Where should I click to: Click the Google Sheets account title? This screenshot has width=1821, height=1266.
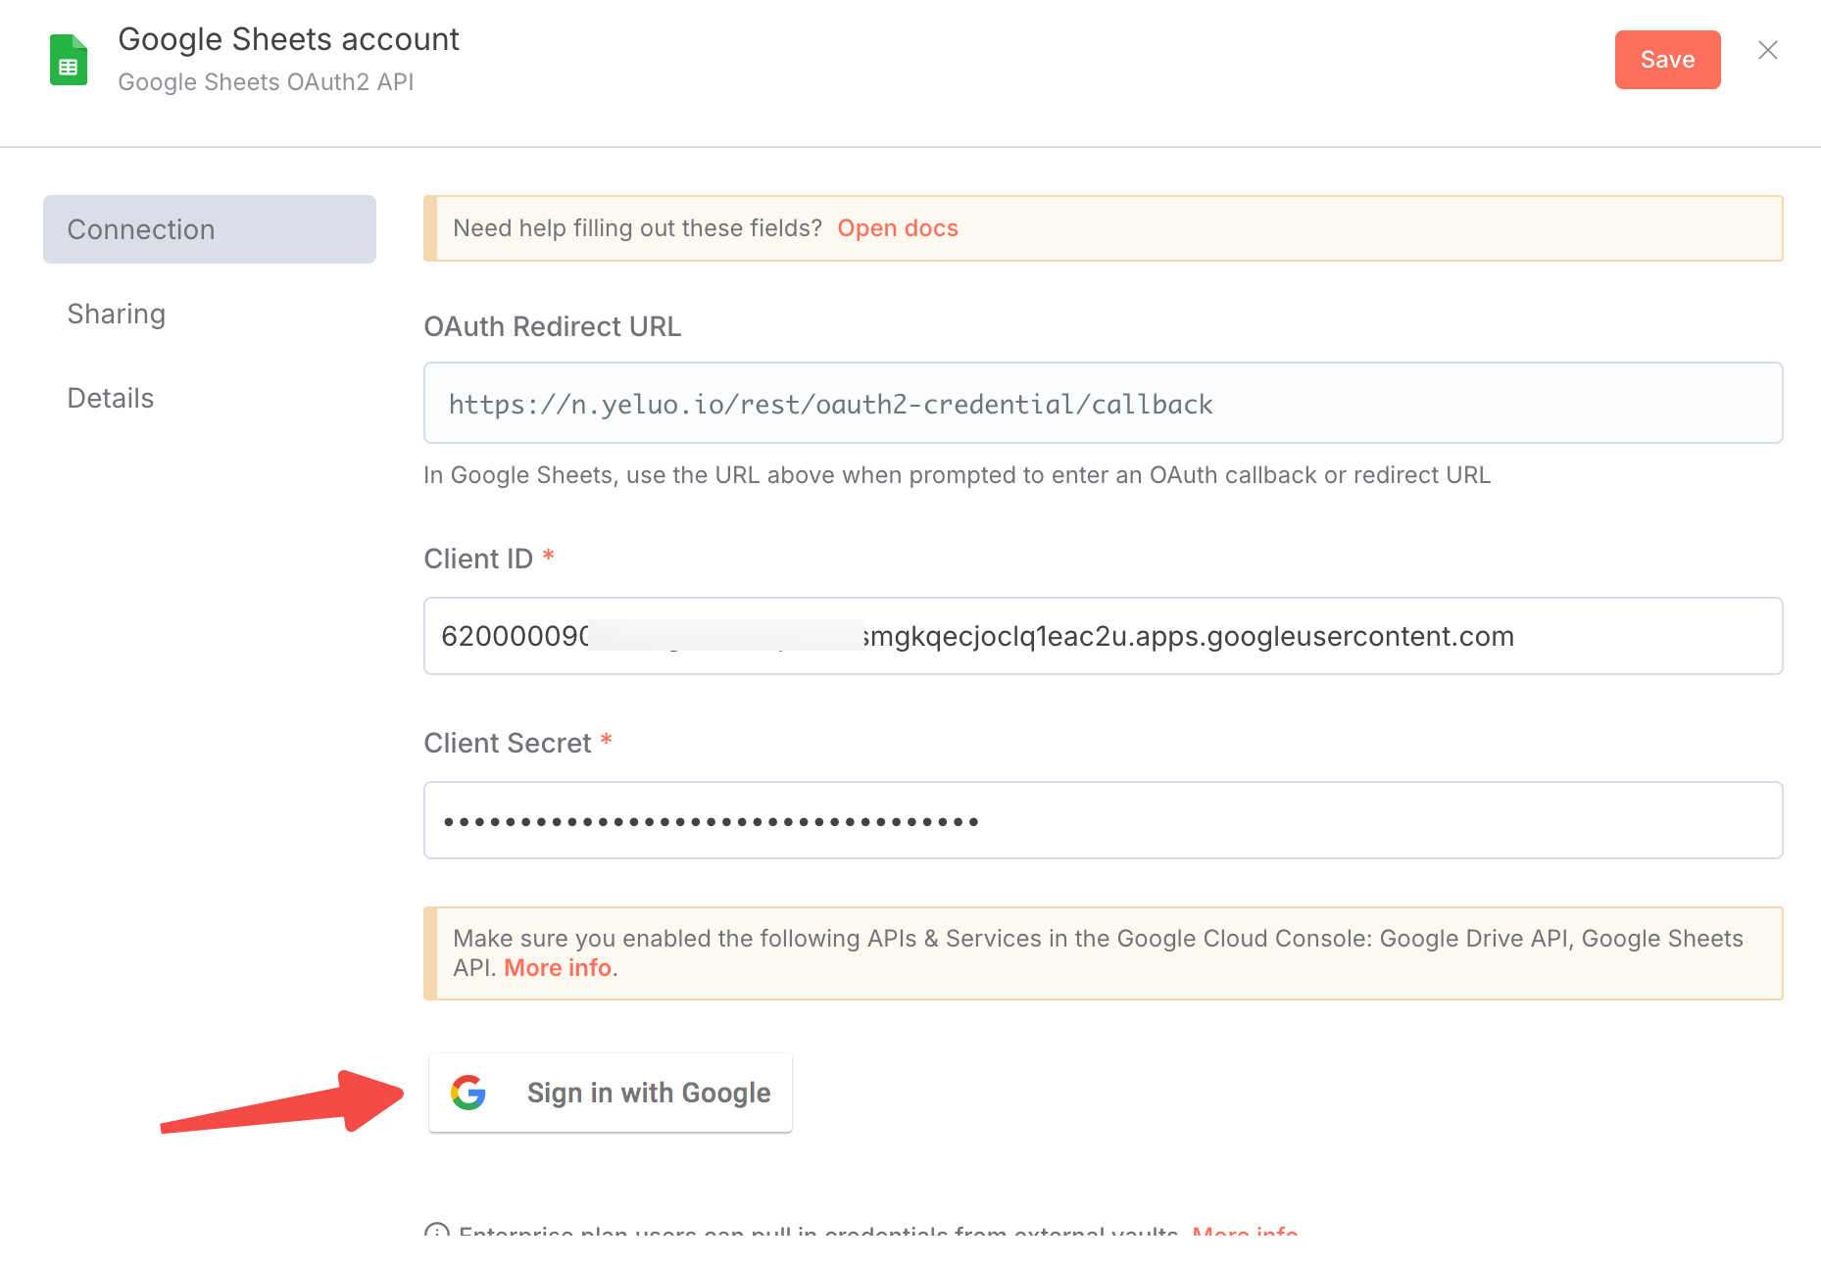point(288,39)
